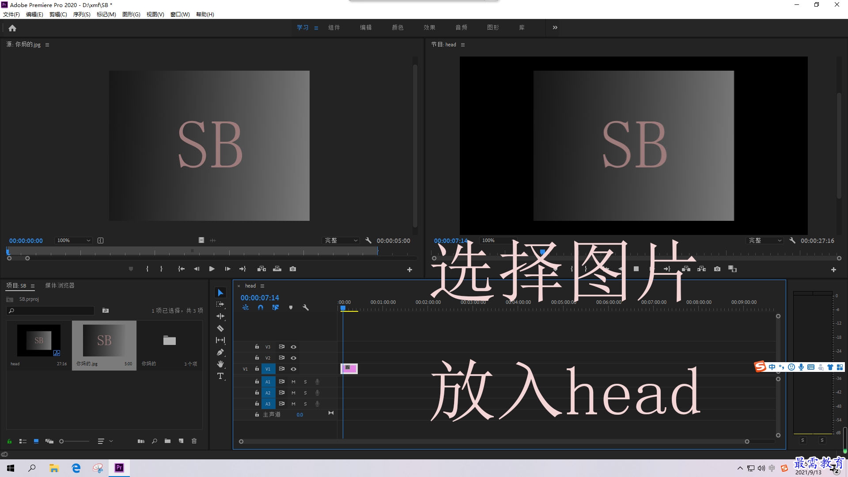
Task: Toggle project writable lock icon
Action: click(9, 441)
